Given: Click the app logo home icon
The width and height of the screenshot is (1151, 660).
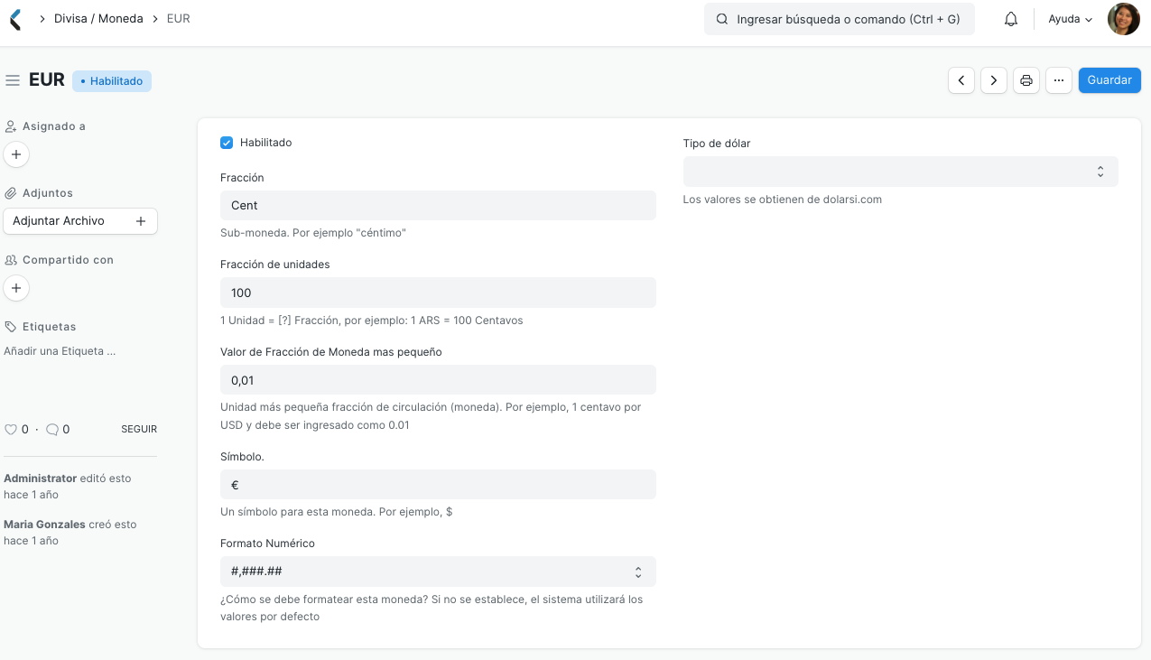Looking at the screenshot, I should pyautogui.click(x=15, y=19).
